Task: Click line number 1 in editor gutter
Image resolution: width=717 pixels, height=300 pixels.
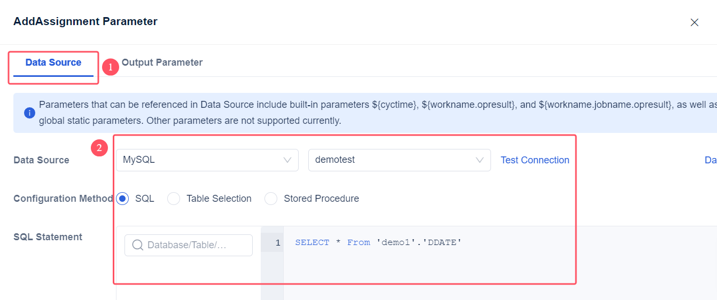Action: [x=277, y=243]
